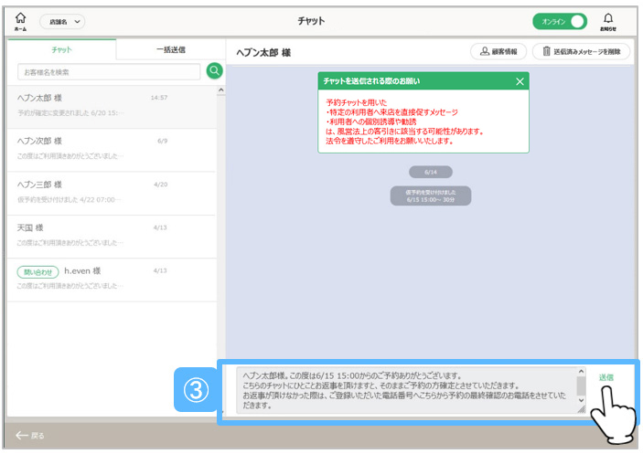Open notifications bell icon

coord(607,19)
